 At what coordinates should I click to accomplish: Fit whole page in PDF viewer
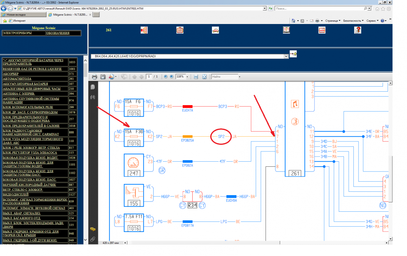coord(204,77)
